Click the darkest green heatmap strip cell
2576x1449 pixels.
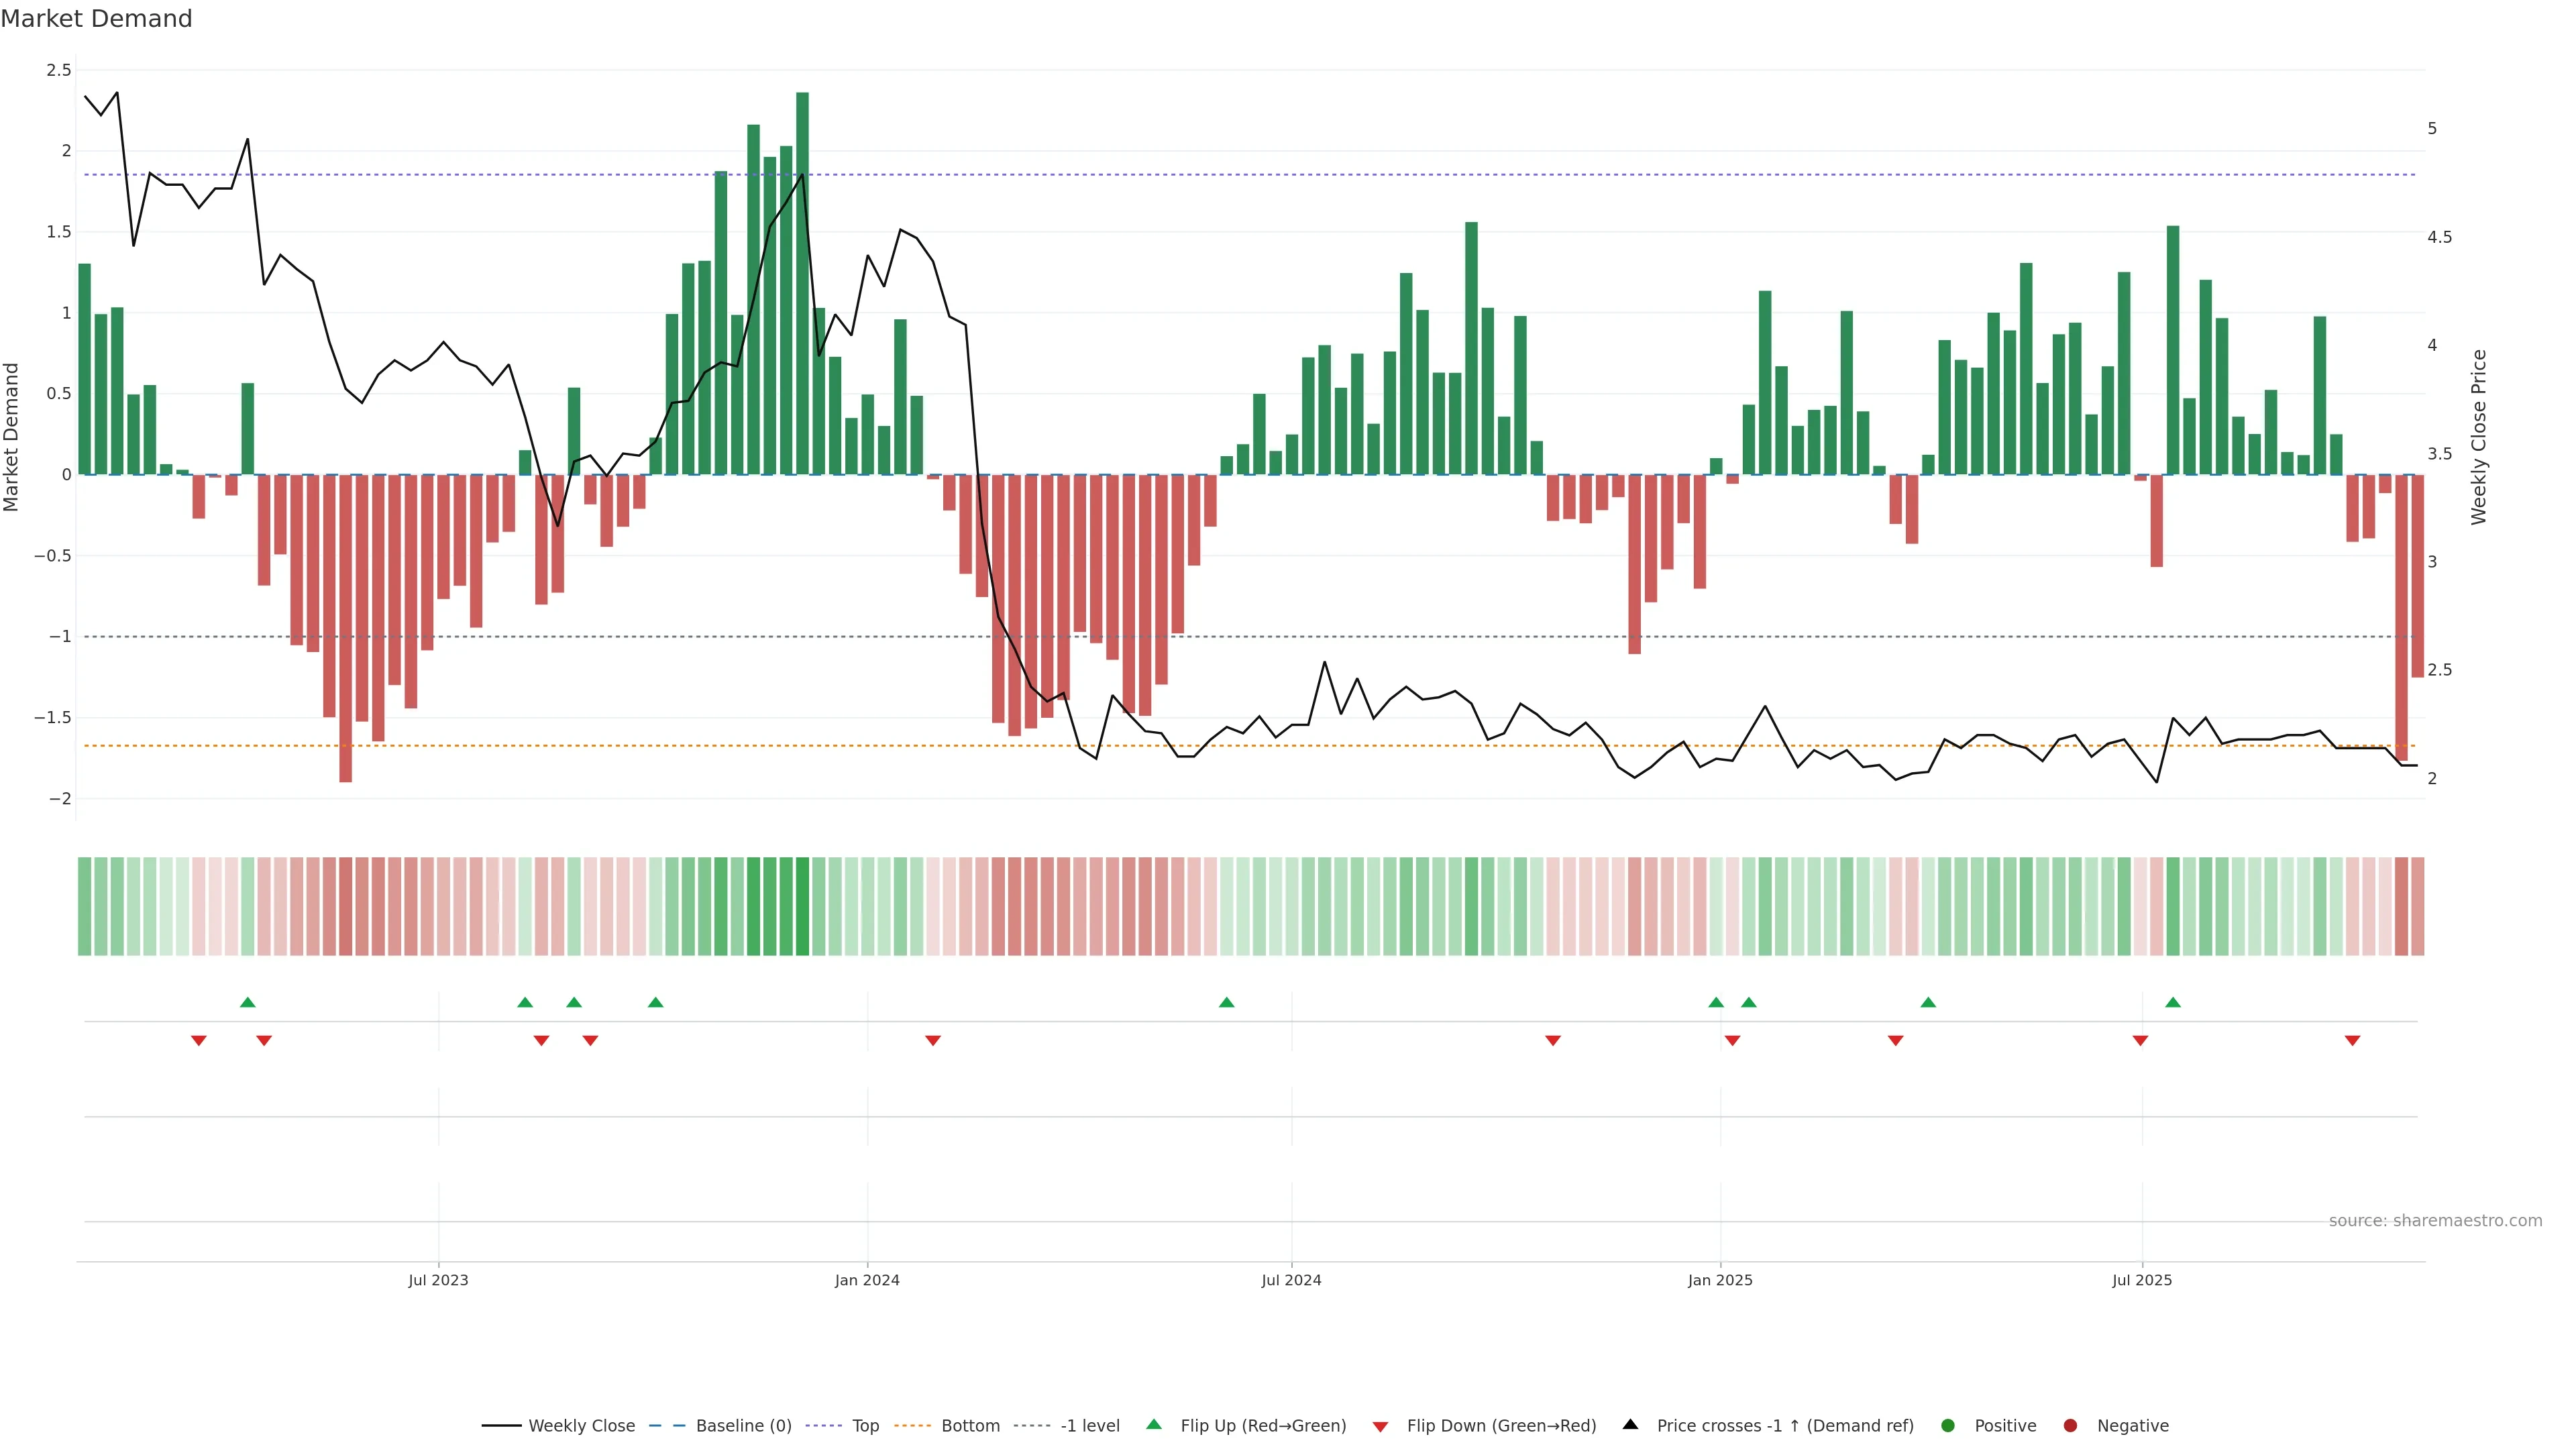pos(802,906)
